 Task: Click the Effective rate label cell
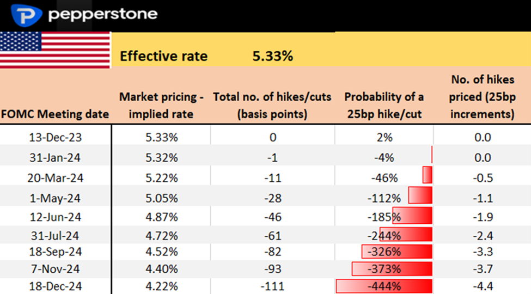coord(163,56)
